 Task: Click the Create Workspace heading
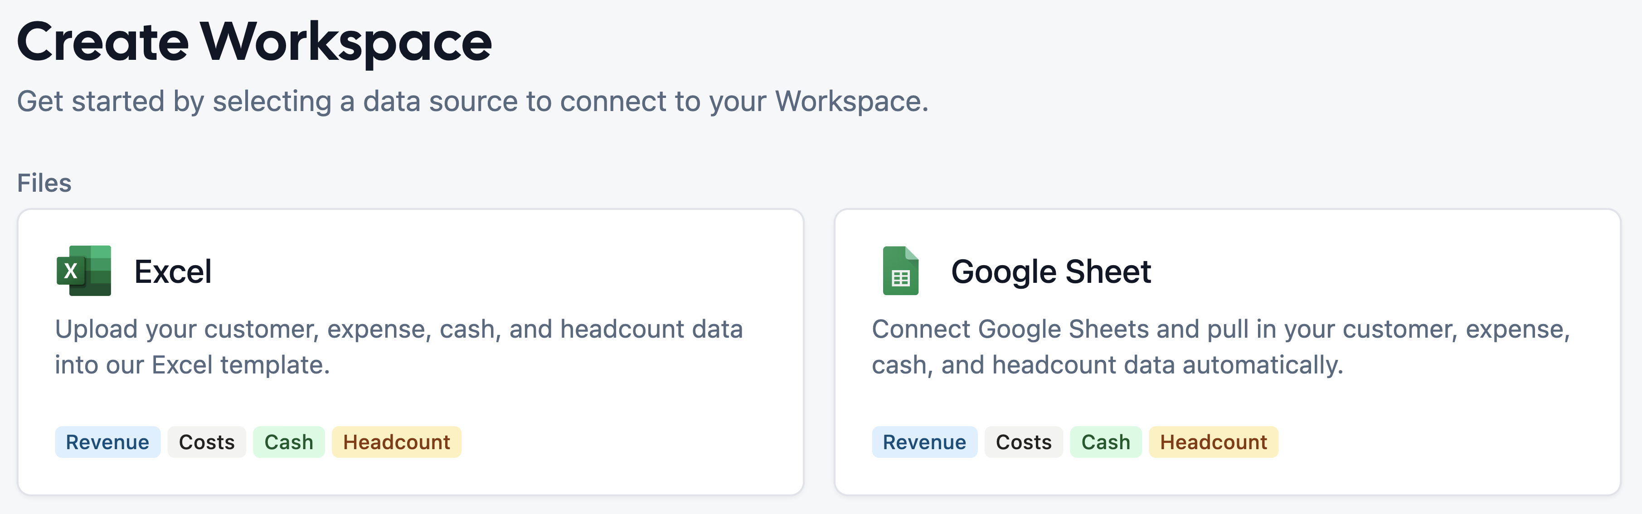254,42
